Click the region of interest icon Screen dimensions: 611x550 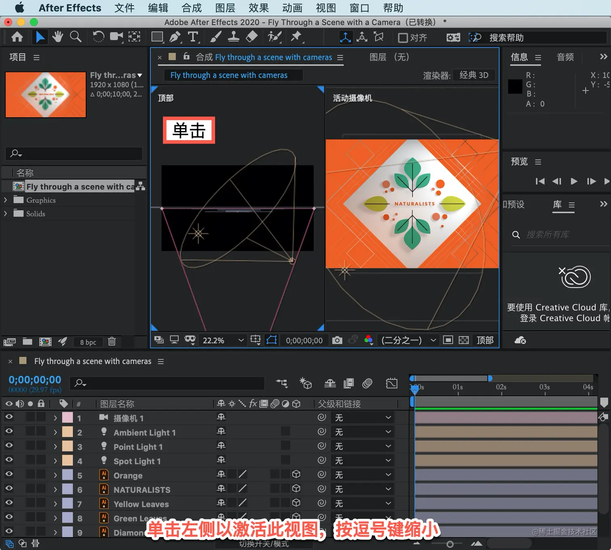448,340
